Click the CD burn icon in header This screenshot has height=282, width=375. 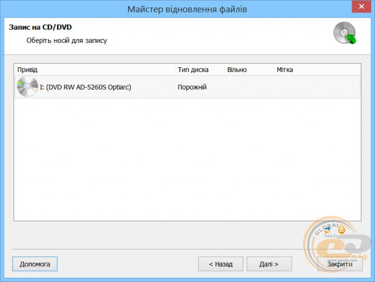click(x=345, y=33)
